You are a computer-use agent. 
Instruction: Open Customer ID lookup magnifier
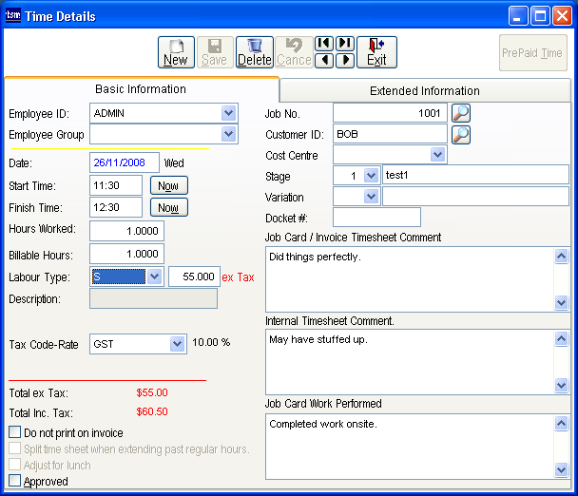pyautogui.click(x=461, y=134)
